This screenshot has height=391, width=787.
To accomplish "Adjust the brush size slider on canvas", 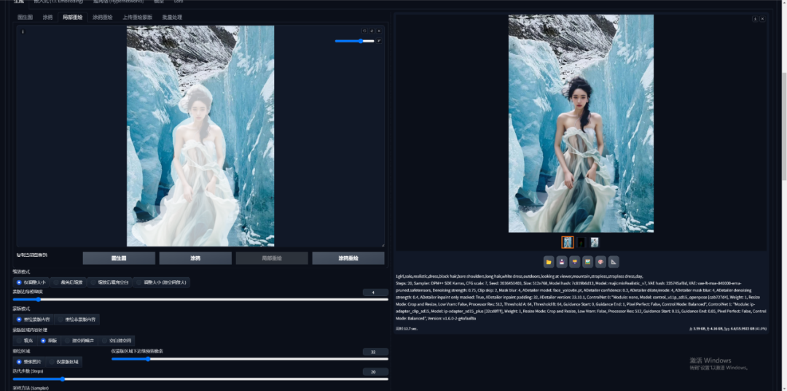I will 355,41.
